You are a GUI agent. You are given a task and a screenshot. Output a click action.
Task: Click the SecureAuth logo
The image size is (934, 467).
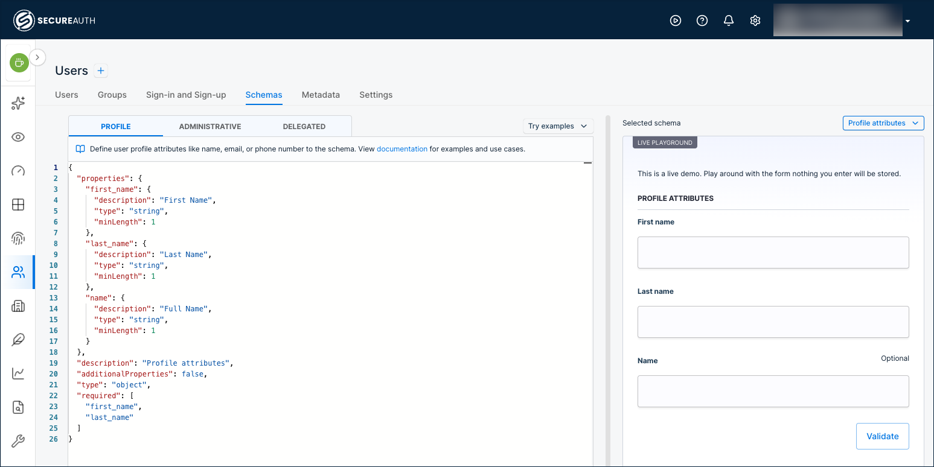[54, 21]
